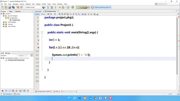Open the Members dropdown in Navigator

pos(9,56)
